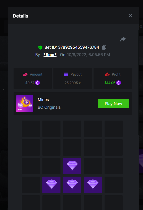Click the currency coin beside $0.57
143x210 pixels.
click(38, 83)
